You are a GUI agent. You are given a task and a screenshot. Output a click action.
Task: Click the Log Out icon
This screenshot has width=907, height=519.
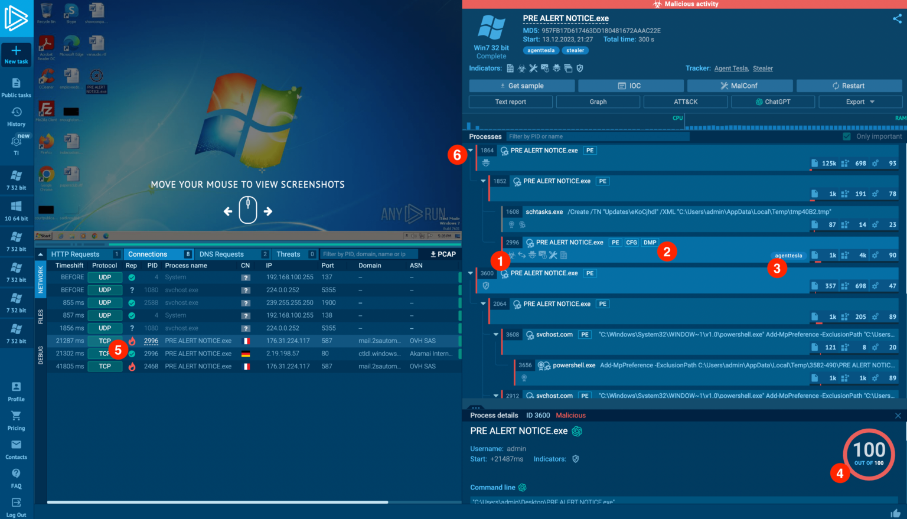click(16, 502)
